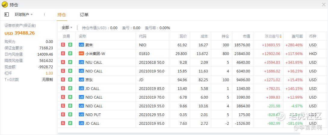Click the 盈亏率 column header
Image resolution: width=328 pixels, height=135 pixels.
click(x=297, y=36)
